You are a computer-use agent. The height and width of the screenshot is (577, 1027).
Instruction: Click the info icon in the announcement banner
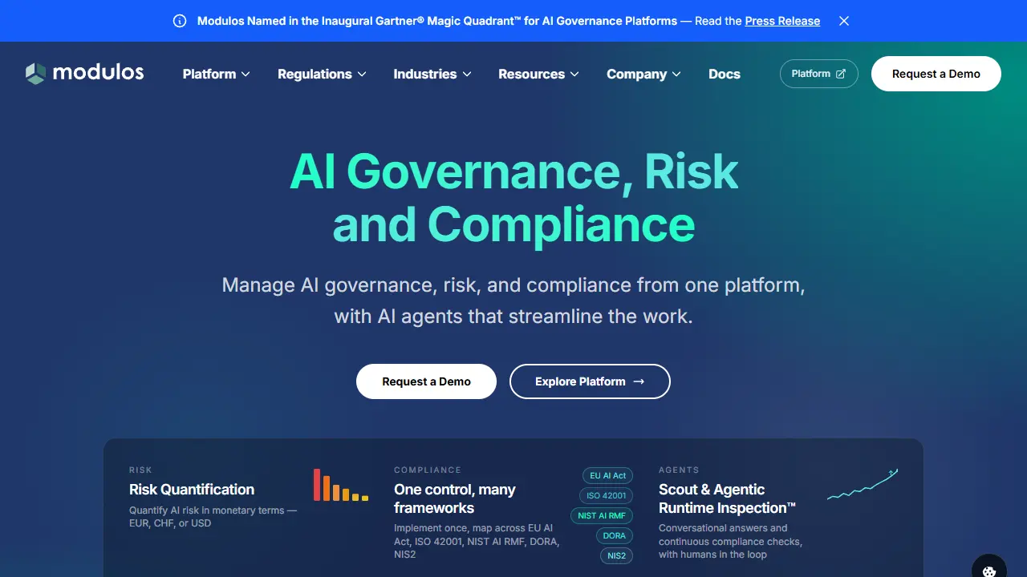pos(180,21)
